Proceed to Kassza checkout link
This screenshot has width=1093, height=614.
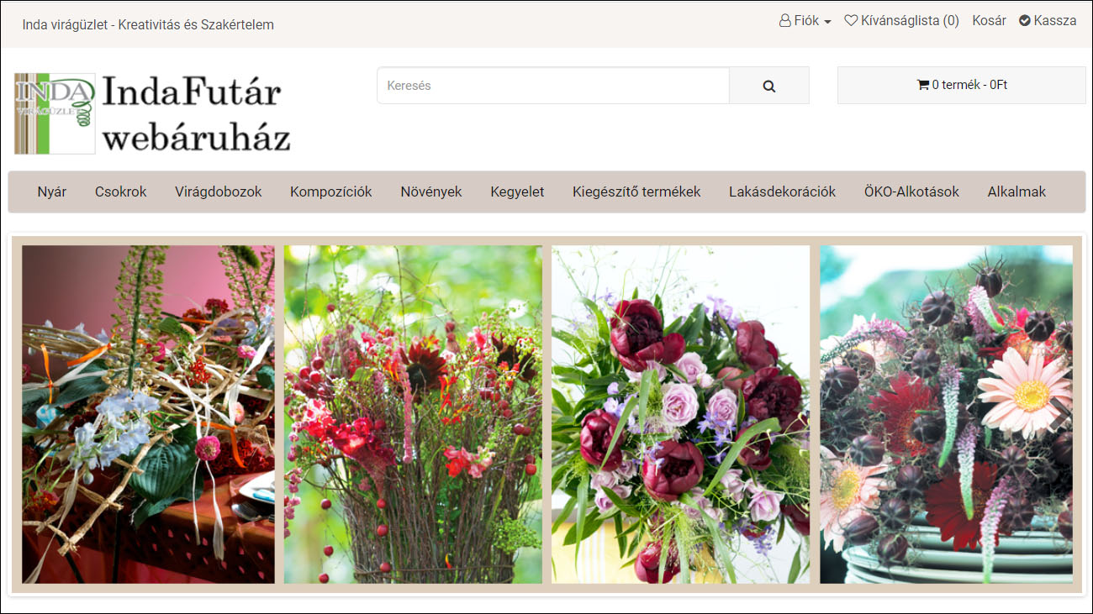[x=1048, y=21]
